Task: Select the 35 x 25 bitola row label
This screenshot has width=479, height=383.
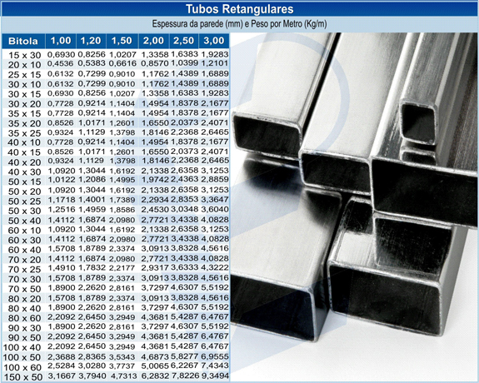Action: [24, 133]
